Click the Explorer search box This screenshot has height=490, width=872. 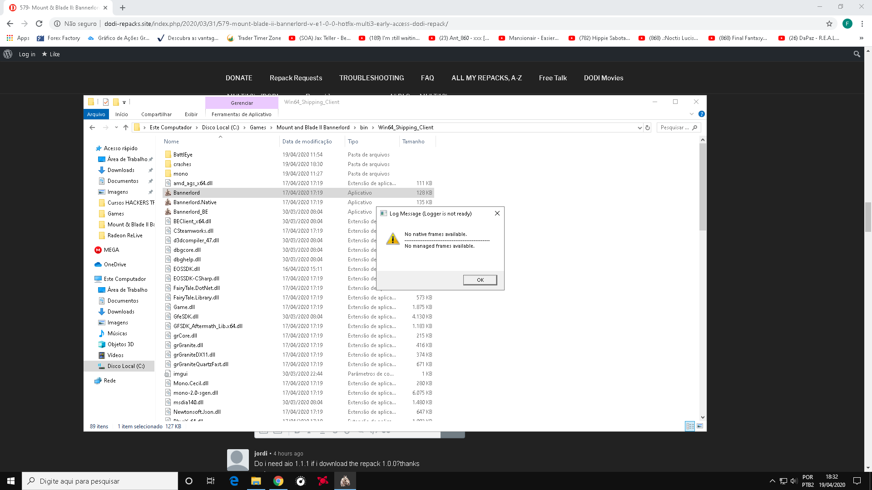point(679,127)
